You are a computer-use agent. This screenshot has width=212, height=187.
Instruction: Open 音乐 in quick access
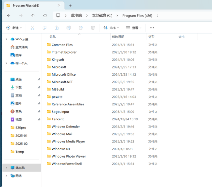(x=16, y=111)
